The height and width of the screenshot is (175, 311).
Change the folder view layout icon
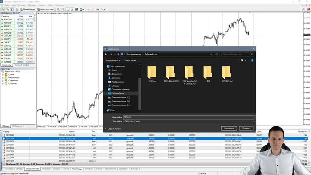point(242,60)
